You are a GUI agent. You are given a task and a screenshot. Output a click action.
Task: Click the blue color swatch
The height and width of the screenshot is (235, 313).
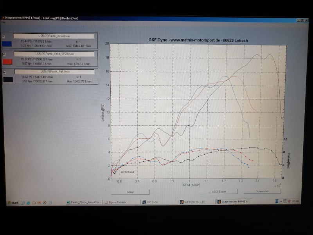click(x=7, y=44)
